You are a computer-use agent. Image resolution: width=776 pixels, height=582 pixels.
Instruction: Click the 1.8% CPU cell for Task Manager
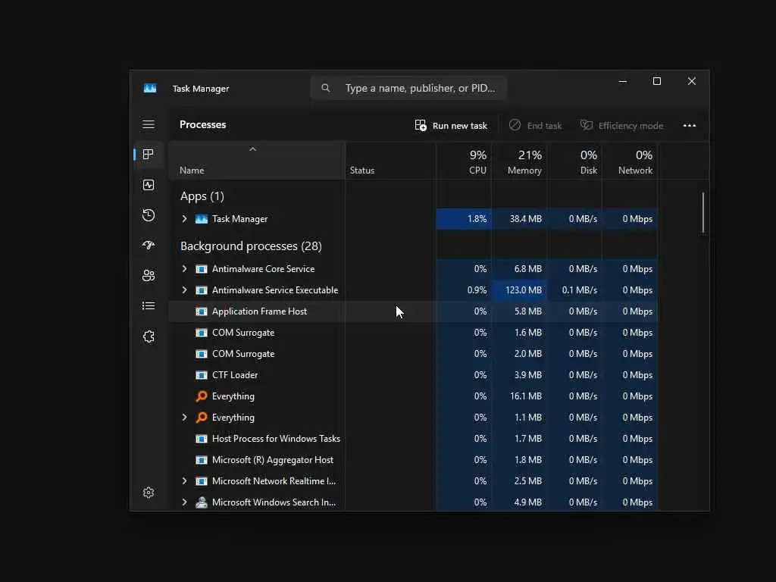pyautogui.click(x=464, y=219)
